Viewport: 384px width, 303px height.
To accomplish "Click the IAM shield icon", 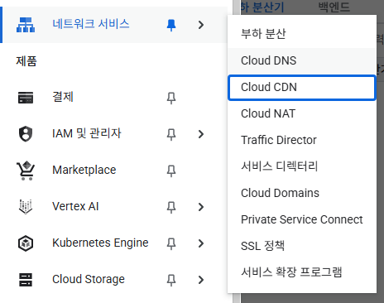I will pyautogui.click(x=26, y=134).
